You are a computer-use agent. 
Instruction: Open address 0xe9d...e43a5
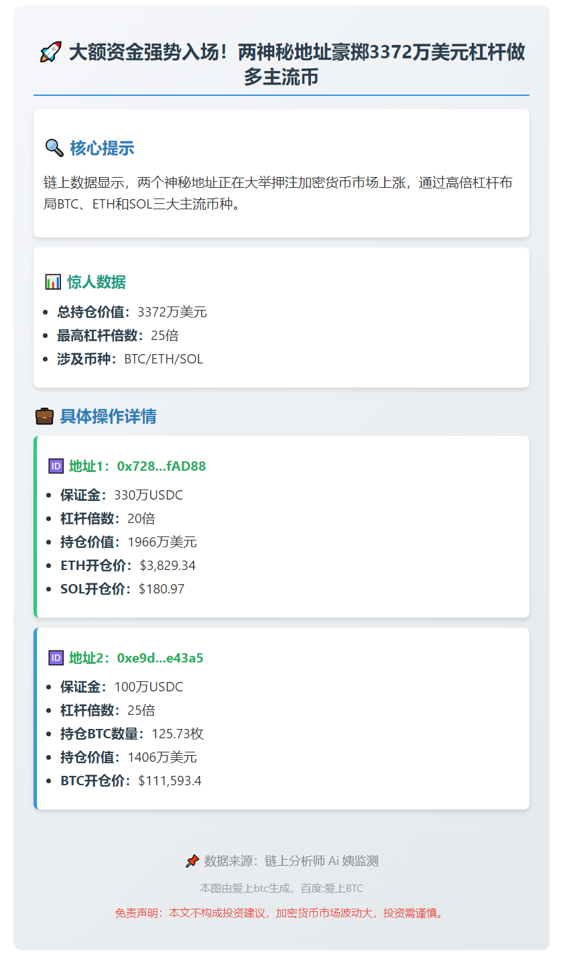point(160,658)
